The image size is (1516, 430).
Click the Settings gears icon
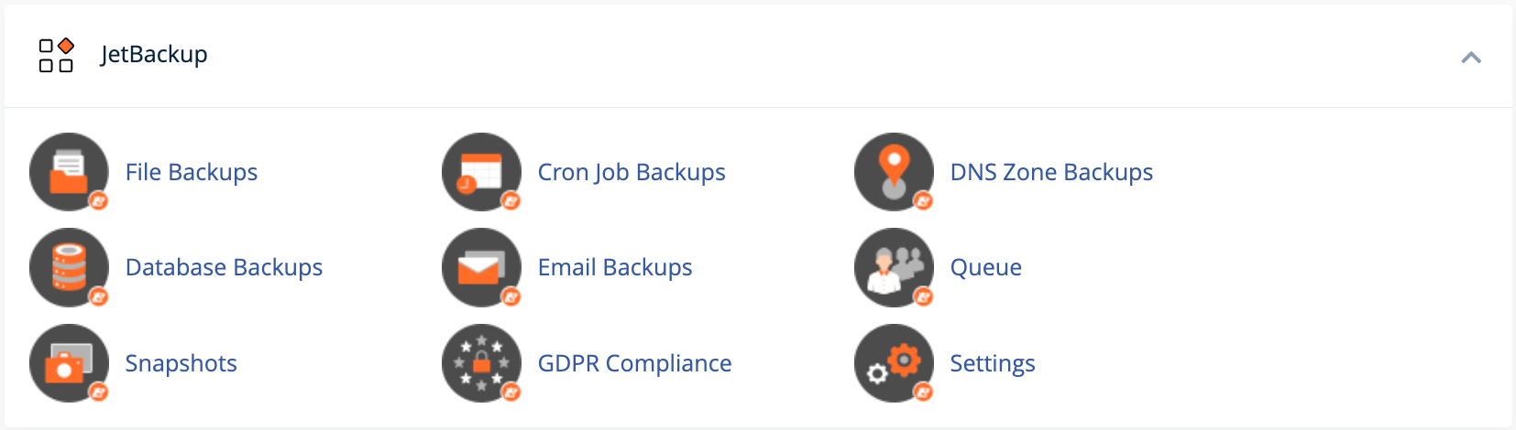[x=894, y=363]
